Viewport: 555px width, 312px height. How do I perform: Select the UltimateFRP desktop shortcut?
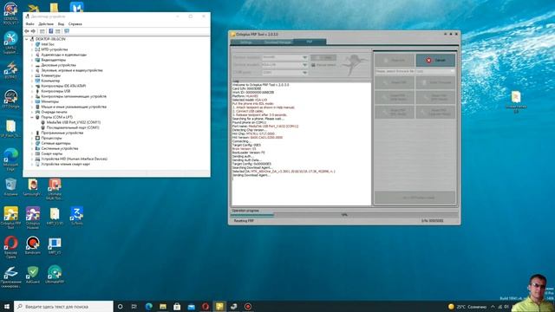[x=55, y=275]
